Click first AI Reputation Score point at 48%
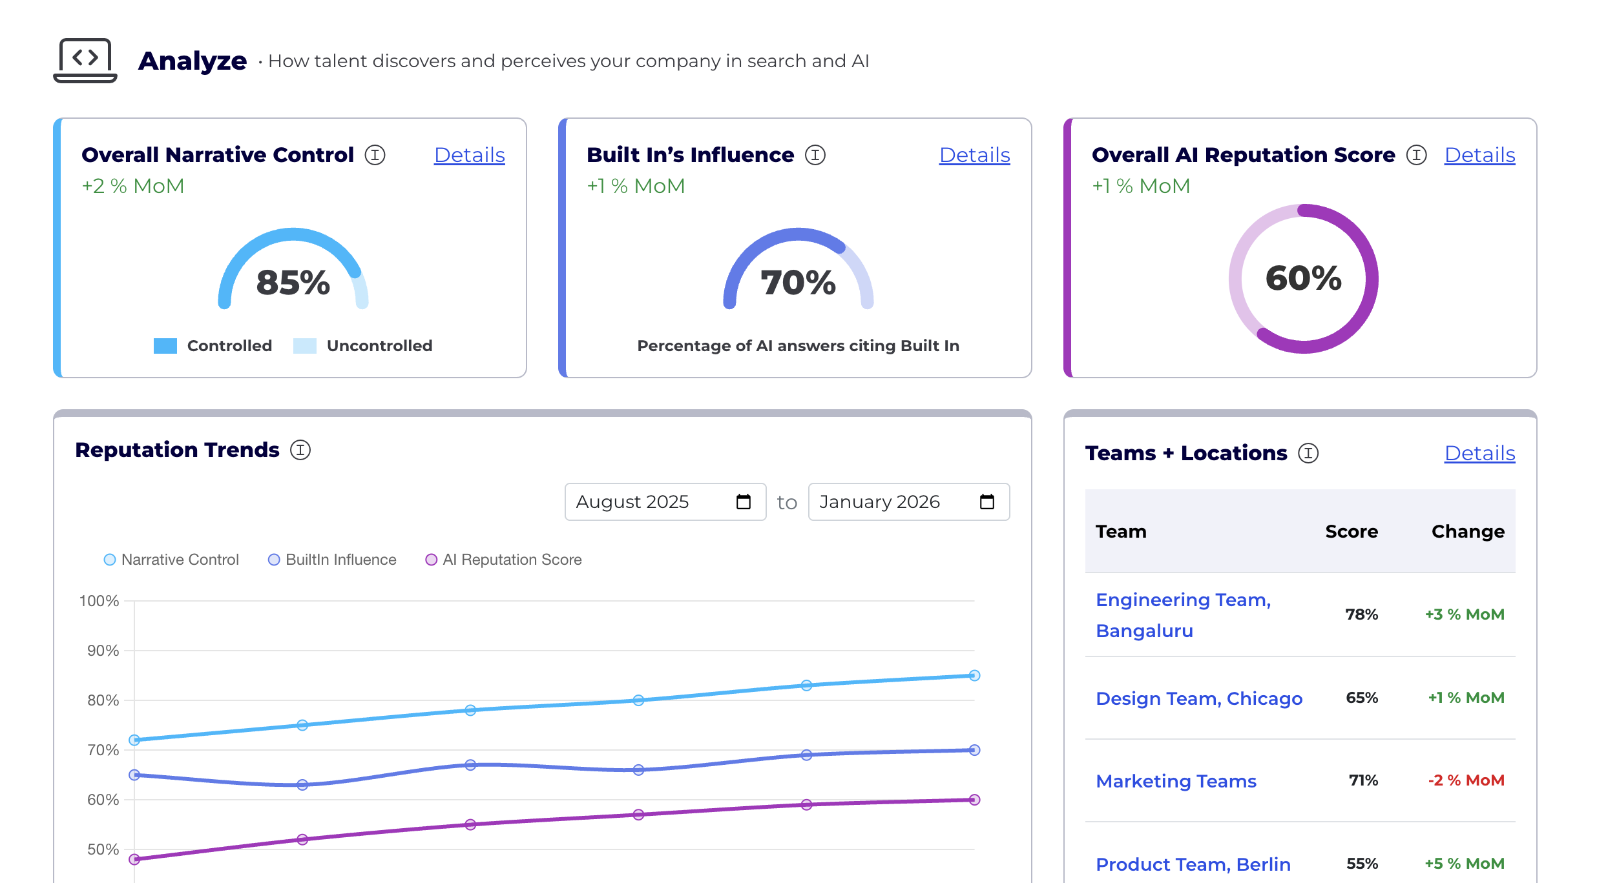1597x883 pixels. coord(134,859)
